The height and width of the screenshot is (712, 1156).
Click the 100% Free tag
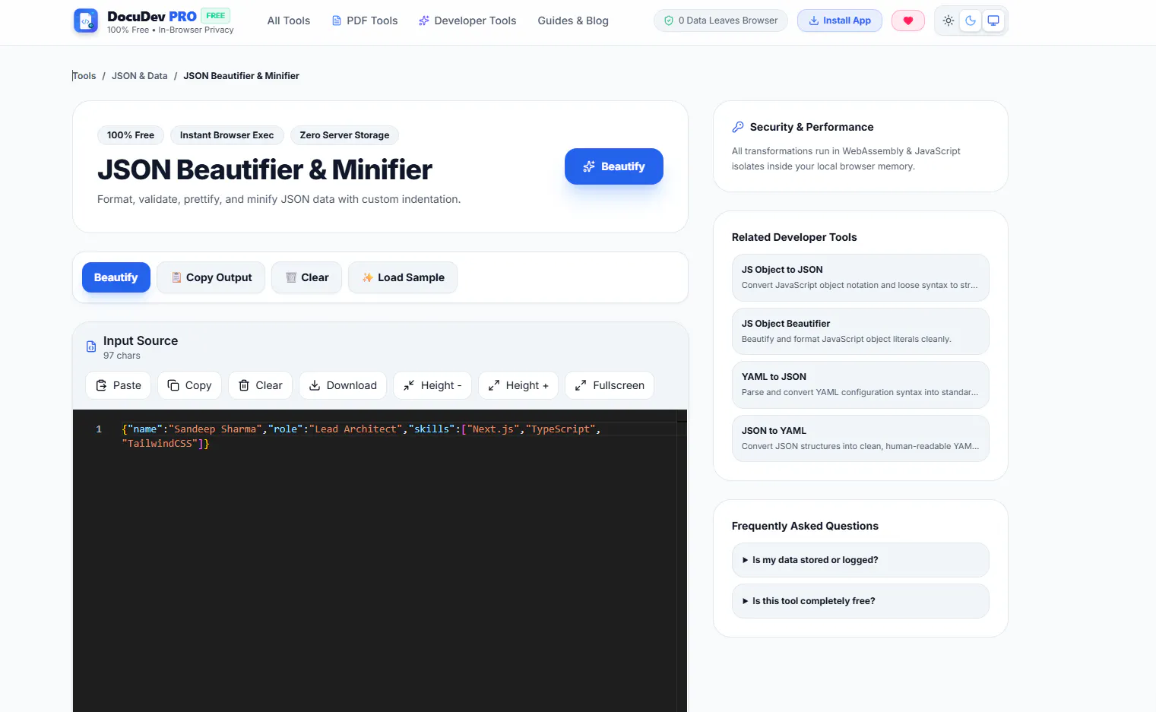coord(131,135)
